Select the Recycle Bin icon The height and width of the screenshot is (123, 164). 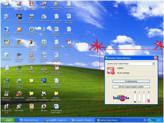click(6, 56)
